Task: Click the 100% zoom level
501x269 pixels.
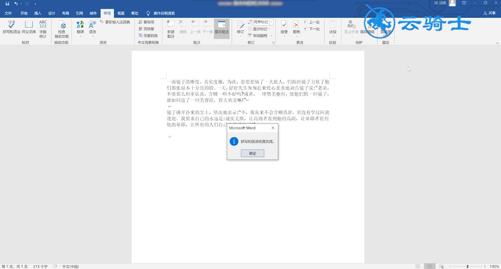Action: coord(495,266)
